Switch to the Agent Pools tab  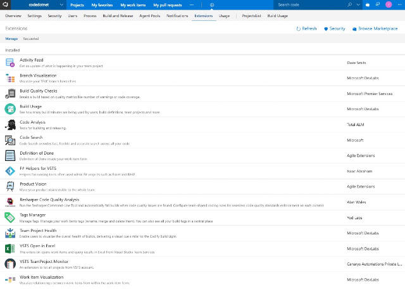pyautogui.click(x=150, y=16)
